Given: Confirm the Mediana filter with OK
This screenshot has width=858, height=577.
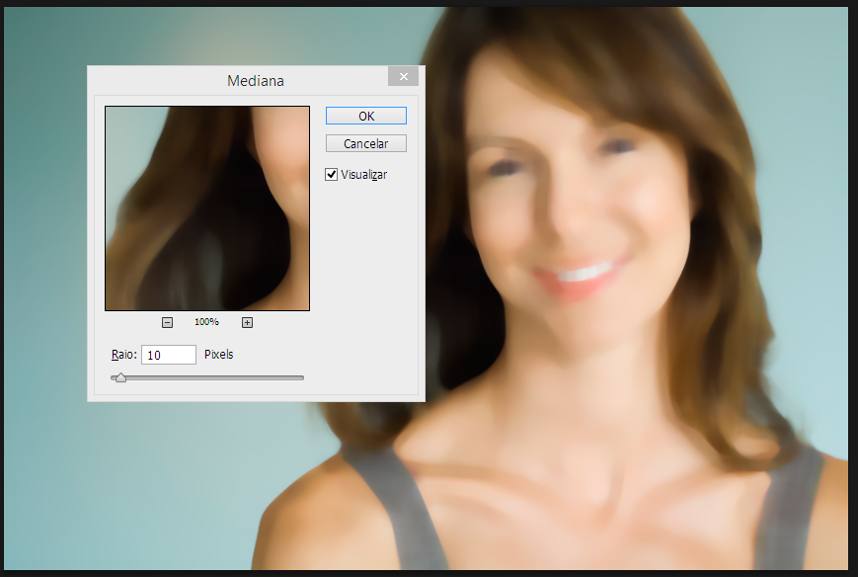Looking at the screenshot, I should 366,116.
